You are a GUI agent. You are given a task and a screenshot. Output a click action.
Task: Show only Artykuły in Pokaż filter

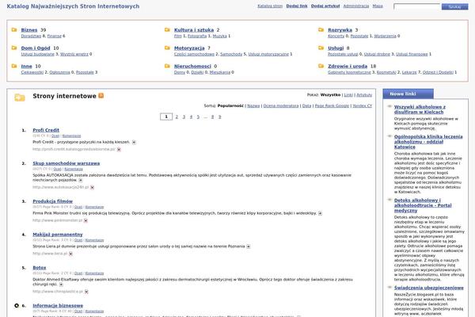pos(364,95)
